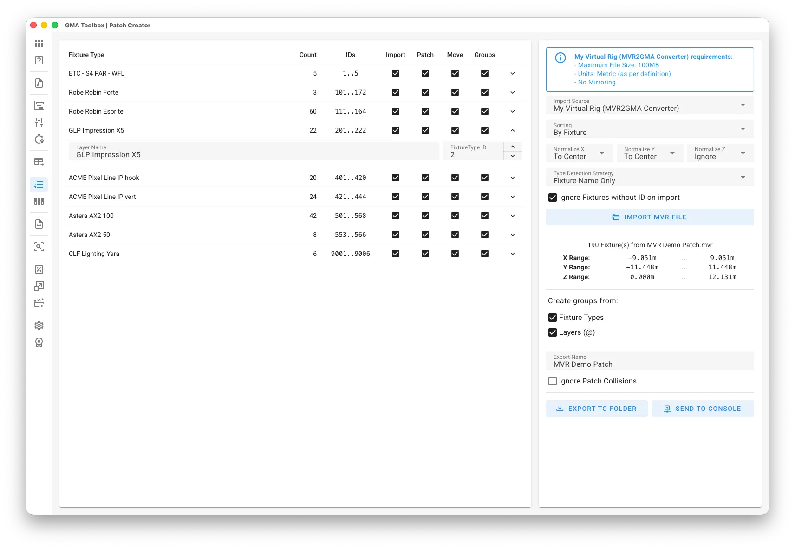Select the audio file icon in sidebar

point(39,83)
